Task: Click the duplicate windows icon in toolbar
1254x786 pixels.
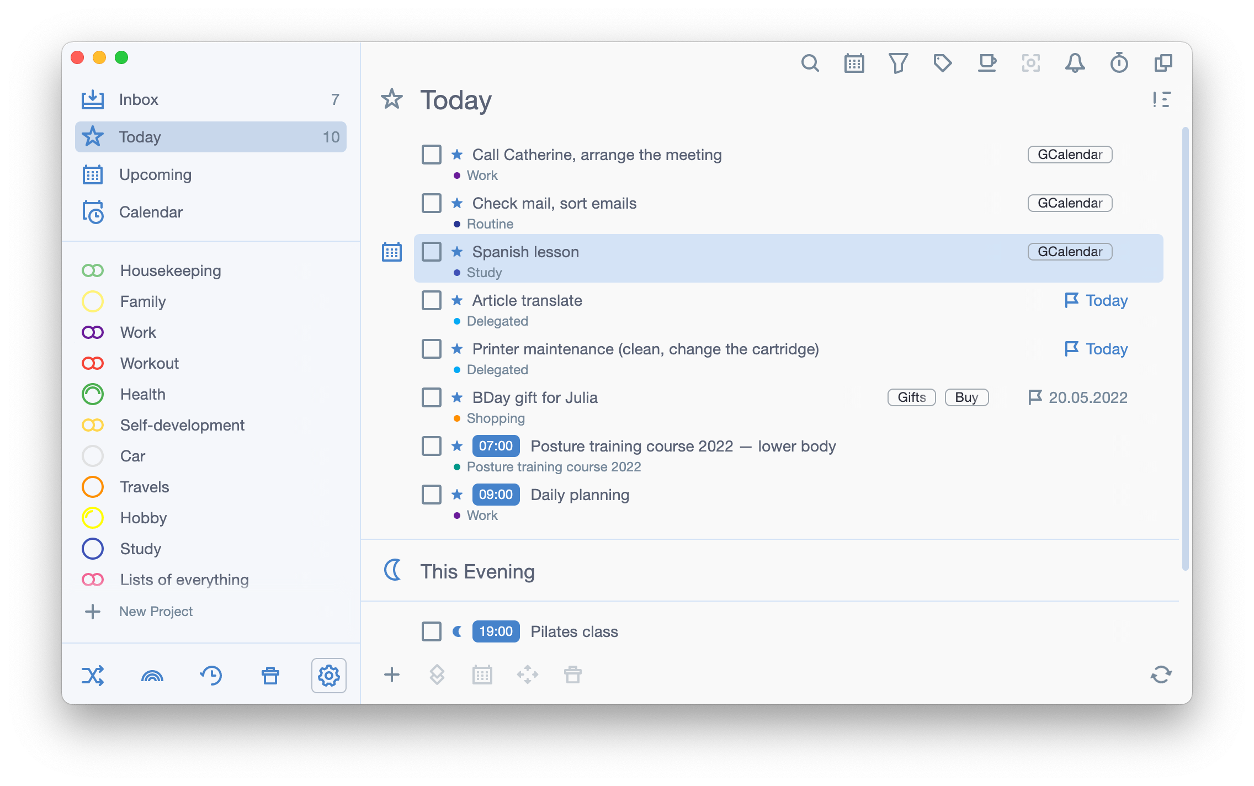Action: [x=1163, y=63]
